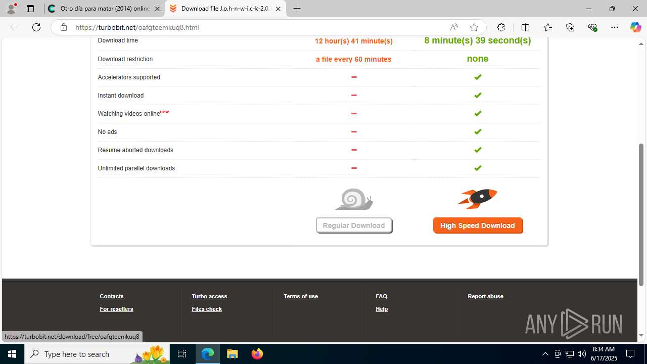Click the scrollbar down arrow
Image resolution: width=647 pixels, height=364 pixels.
641,336
